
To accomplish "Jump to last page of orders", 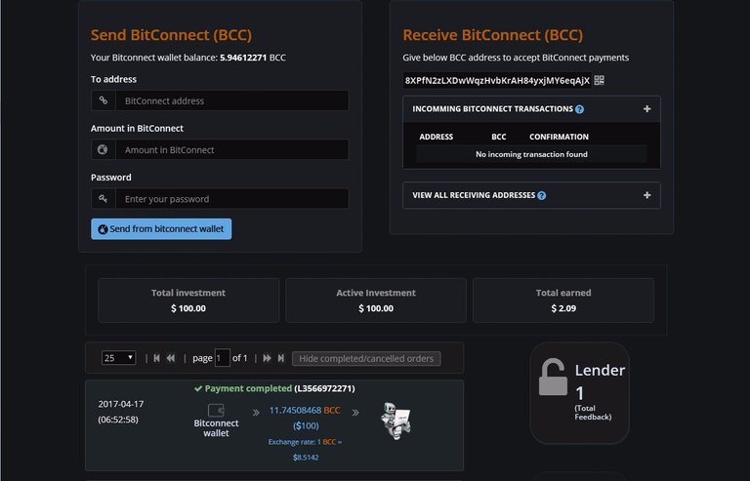I will pos(281,358).
